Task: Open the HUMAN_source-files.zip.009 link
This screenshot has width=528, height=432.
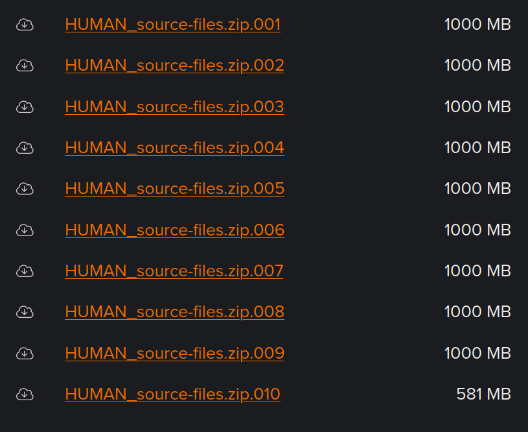Action: (174, 353)
